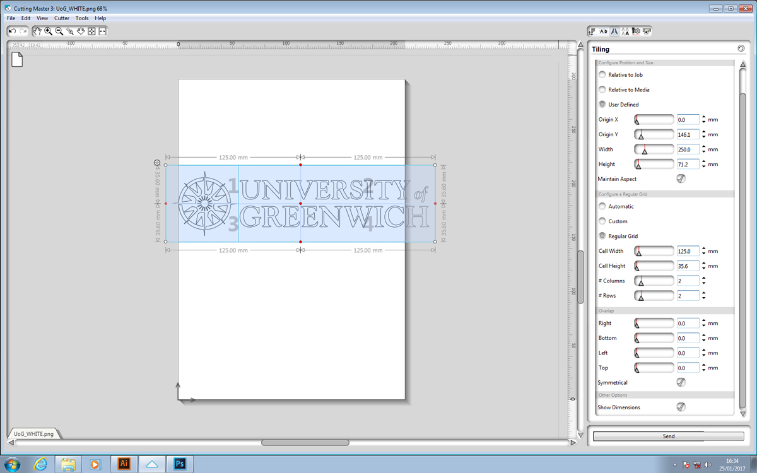Select the hand pan tool

pyautogui.click(x=38, y=31)
